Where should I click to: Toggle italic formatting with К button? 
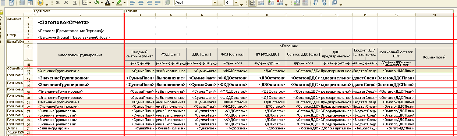[66, 3]
